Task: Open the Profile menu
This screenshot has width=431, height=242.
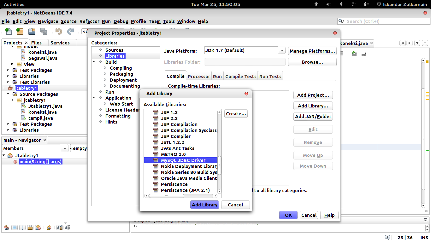Action: [x=139, y=21]
